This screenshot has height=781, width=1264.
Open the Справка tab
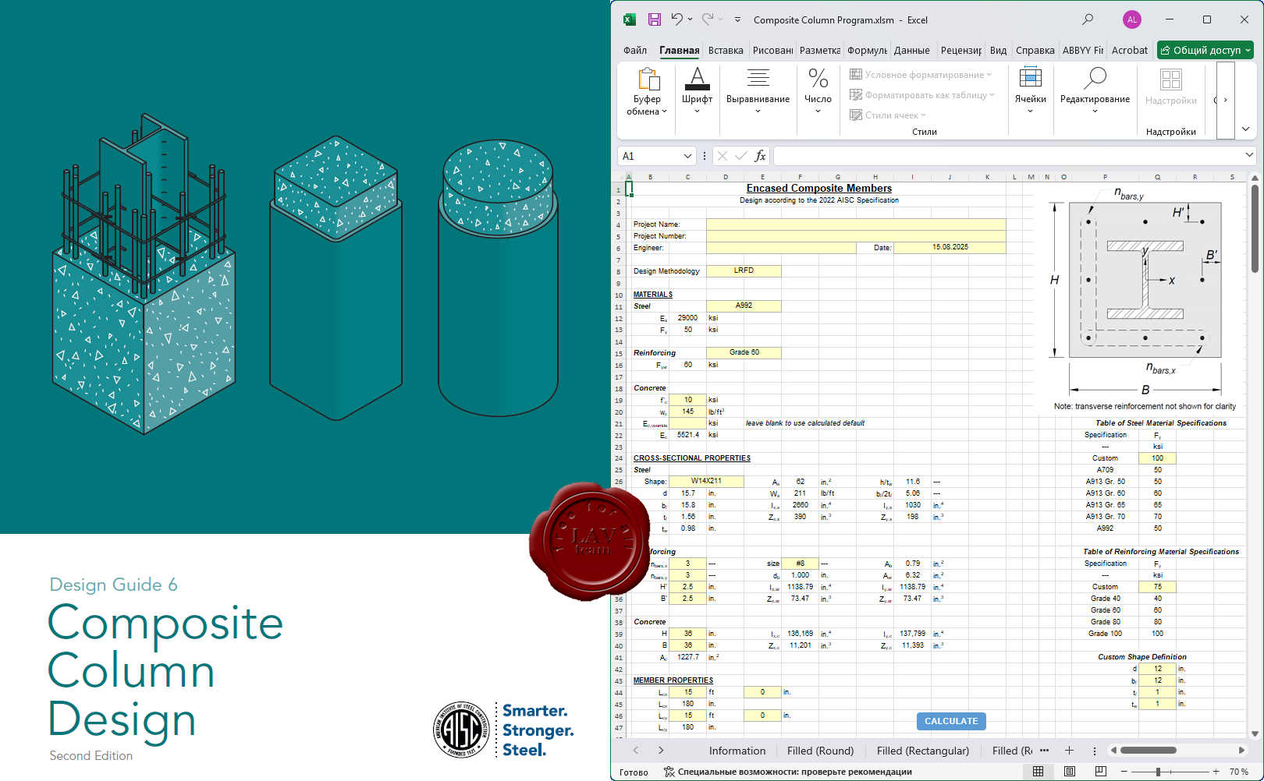point(1035,50)
